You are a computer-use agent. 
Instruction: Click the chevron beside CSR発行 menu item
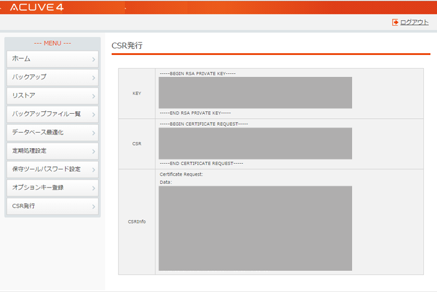point(94,206)
